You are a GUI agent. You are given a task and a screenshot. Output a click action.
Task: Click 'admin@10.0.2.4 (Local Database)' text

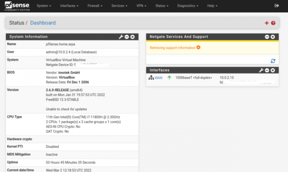point(71,52)
